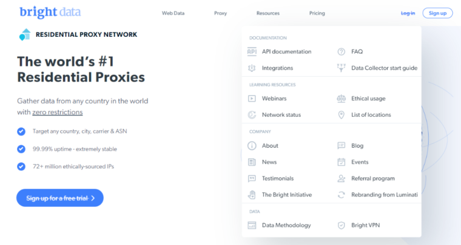
Task: Open the Network status link
Action: pyautogui.click(x=281, y=115)
